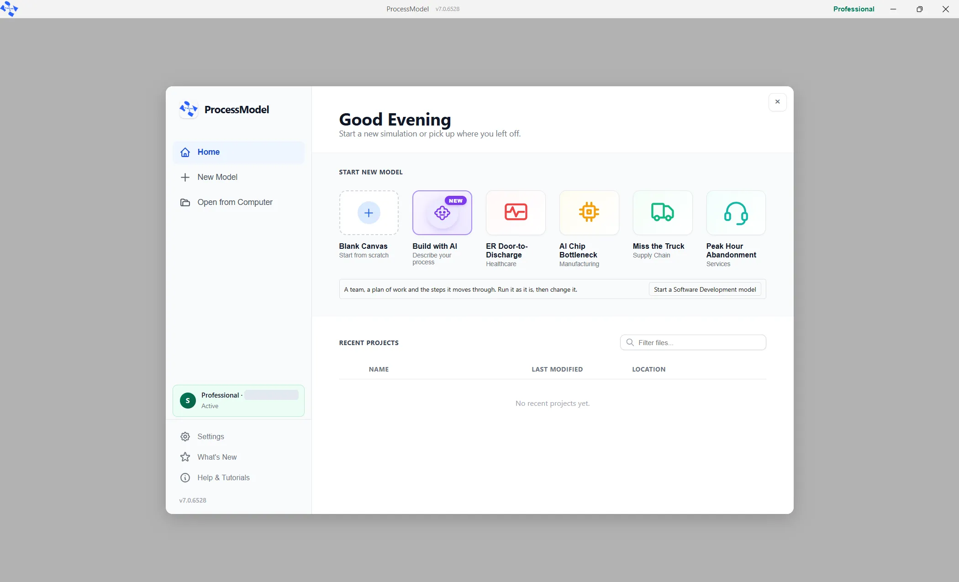Sort by the LOCATION column header
Screen dimensions: 959x582
point(648,369)
